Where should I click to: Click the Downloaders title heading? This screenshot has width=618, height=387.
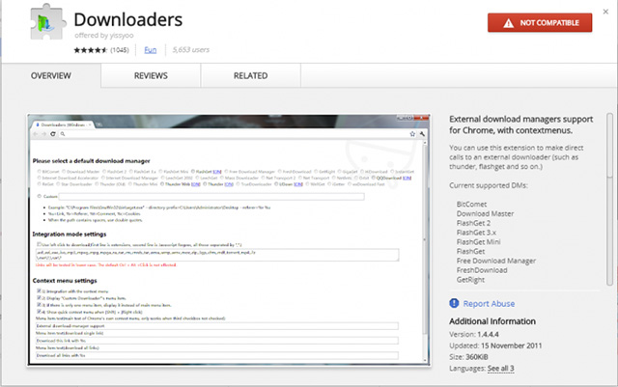click(x=128, y=19)
